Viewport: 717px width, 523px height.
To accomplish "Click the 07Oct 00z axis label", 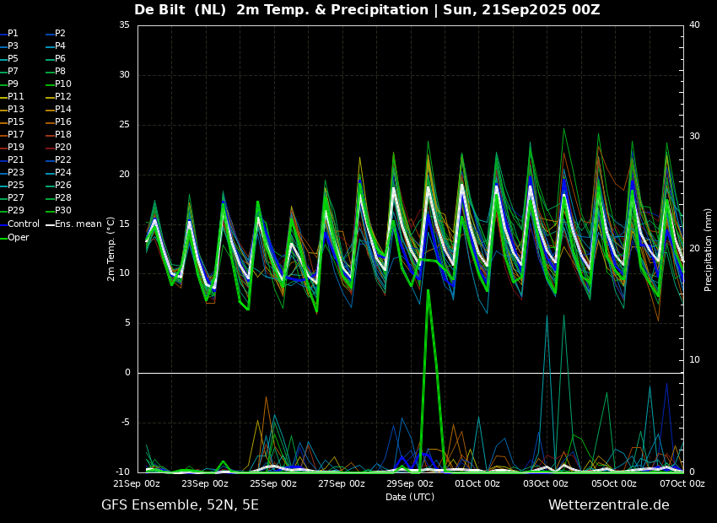I will coord(682,483).
